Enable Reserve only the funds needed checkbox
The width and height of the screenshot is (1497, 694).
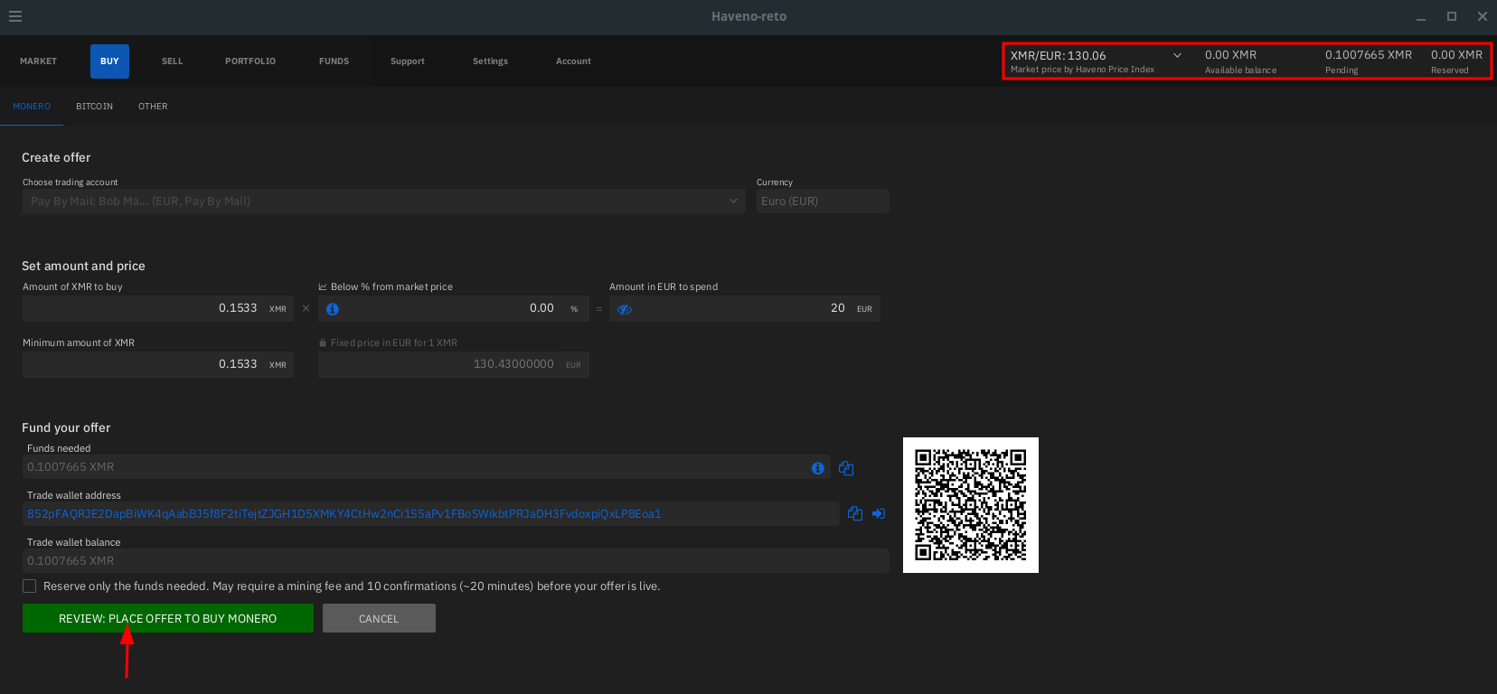[x=30, y=586]
